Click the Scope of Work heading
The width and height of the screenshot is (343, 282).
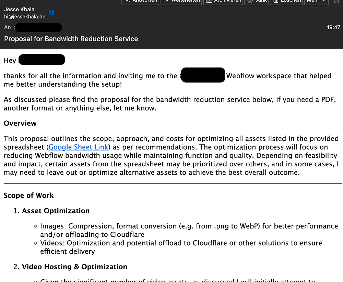(x=29, y=195)
